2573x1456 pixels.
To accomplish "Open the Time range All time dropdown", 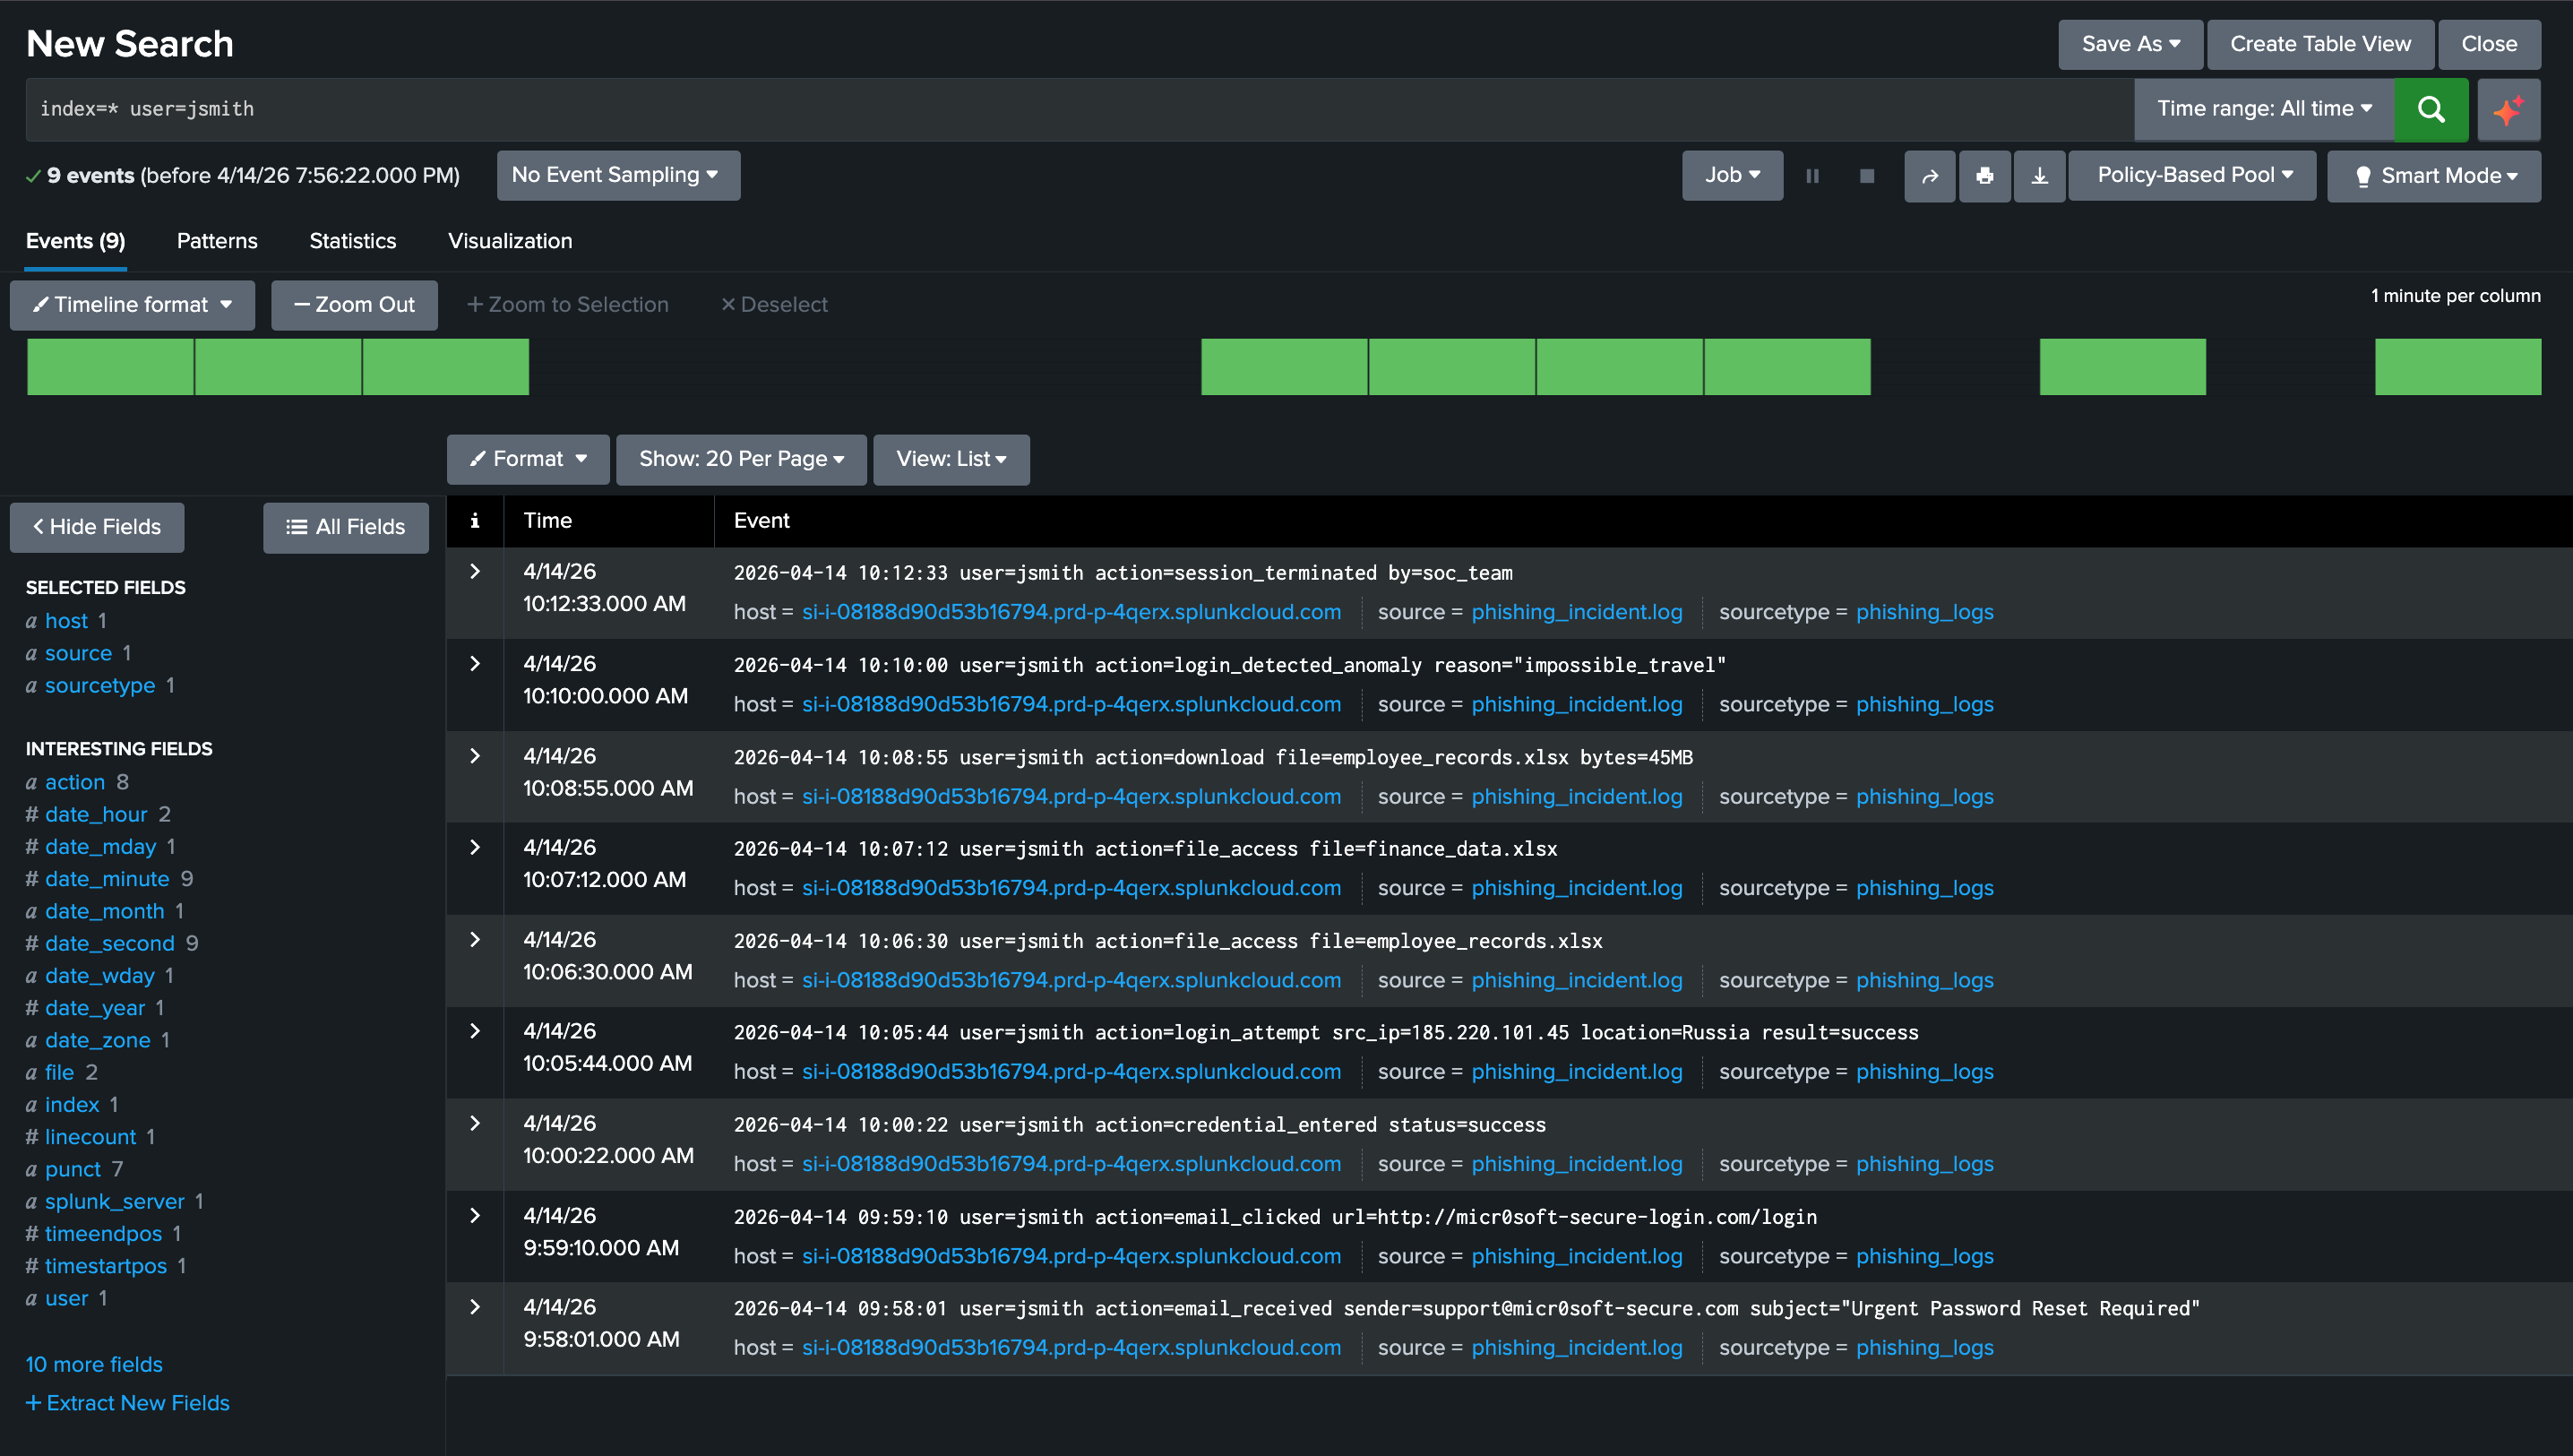I will (x=2263, y=109).
